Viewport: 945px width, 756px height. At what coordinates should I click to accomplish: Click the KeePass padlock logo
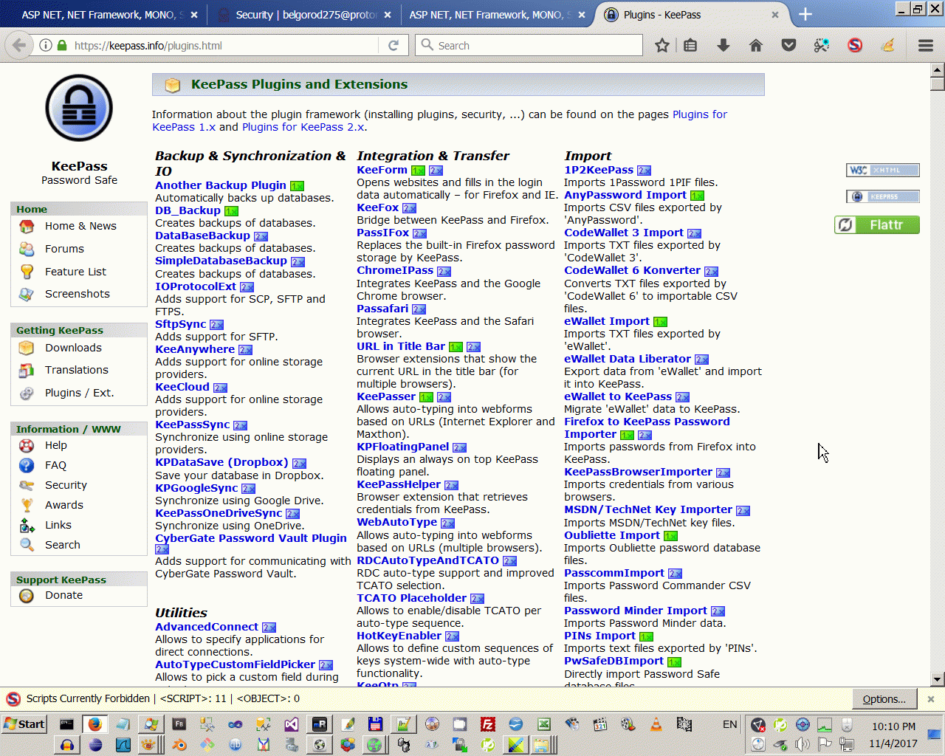tap(79, 109)
